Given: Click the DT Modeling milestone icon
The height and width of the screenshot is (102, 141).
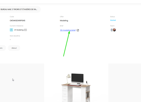Looking at the screenshot, I should point(11,30).
